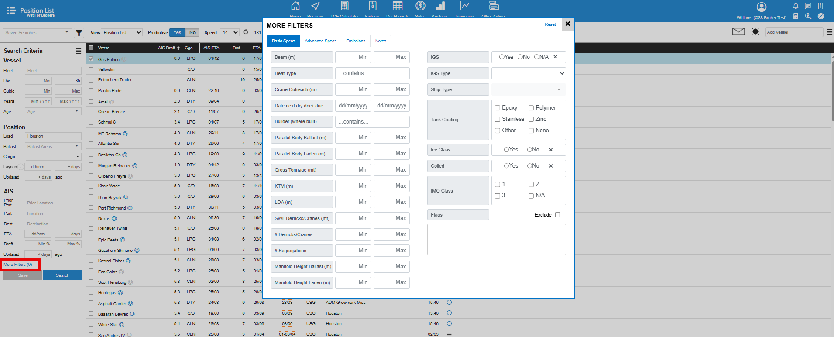Open the Home icon in top navigation
The width and height of the screenshot is (834, 337).
click(x=295, y=6)
